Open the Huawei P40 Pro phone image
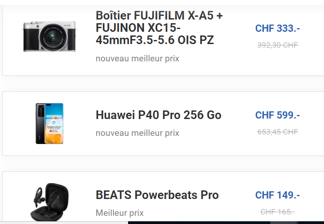The height and width of the screenshot is (224, 324). 49,124
